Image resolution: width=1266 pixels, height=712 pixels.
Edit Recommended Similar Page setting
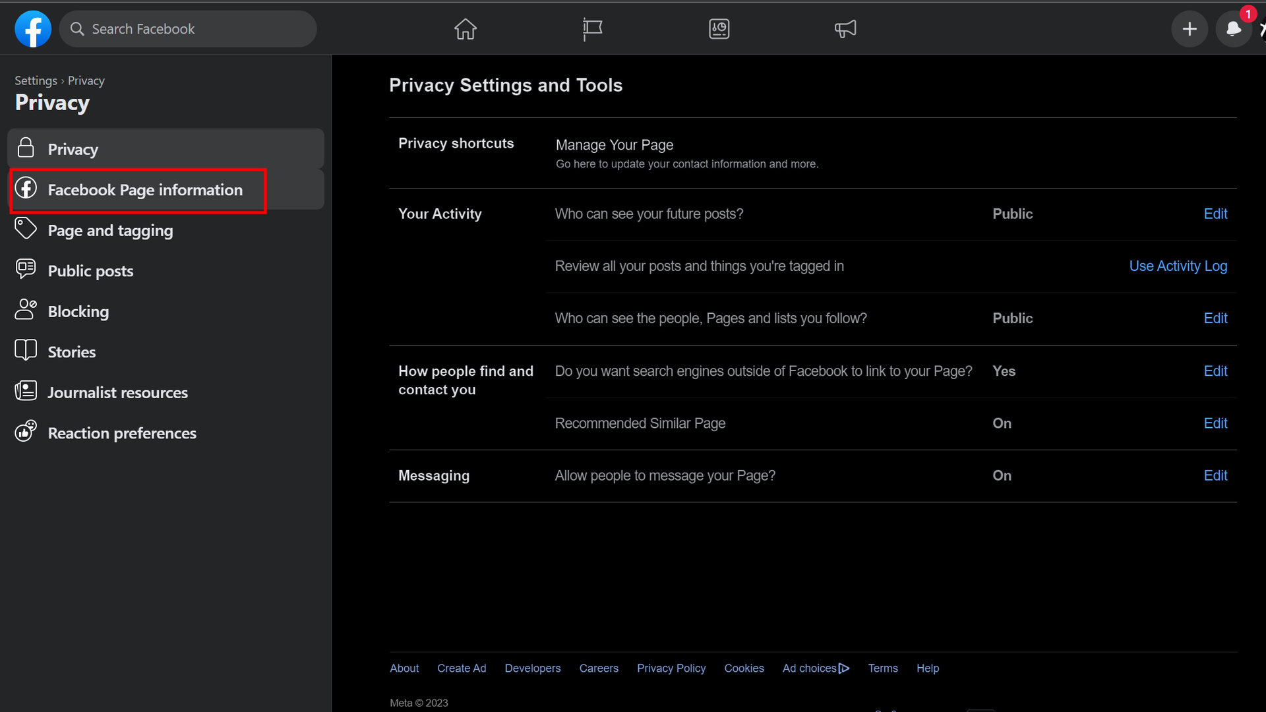tap(1215, 423)
